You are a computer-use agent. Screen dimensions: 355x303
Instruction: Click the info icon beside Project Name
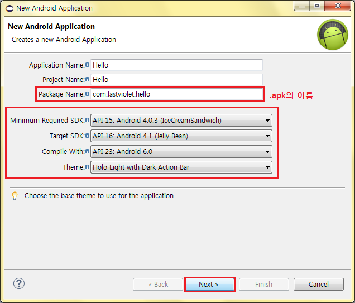point(88,79)
